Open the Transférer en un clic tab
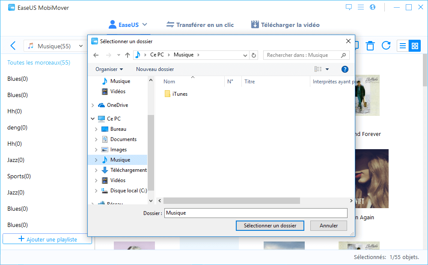 point(200,25)
